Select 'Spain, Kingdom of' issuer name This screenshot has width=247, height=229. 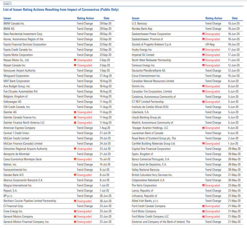coord(143,154)
